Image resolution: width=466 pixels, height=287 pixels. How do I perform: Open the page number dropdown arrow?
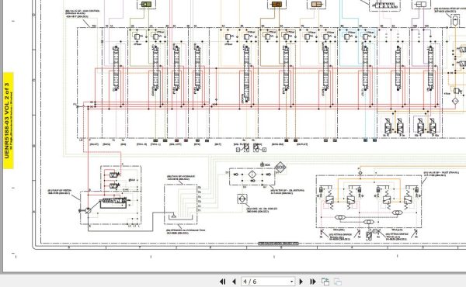291,282
